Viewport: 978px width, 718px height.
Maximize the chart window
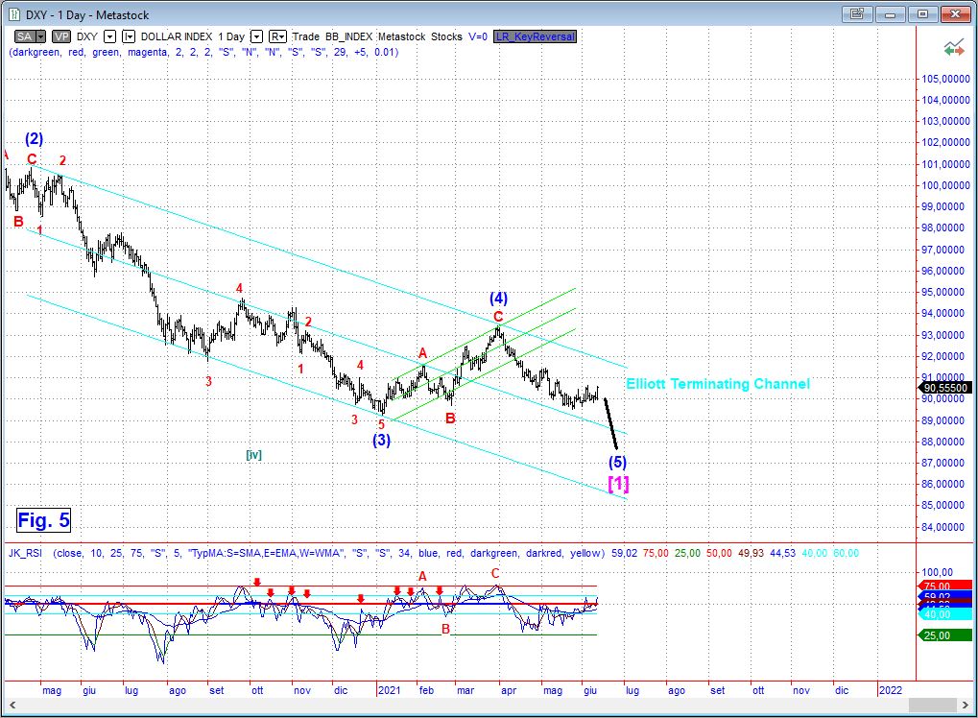(922, 13)
